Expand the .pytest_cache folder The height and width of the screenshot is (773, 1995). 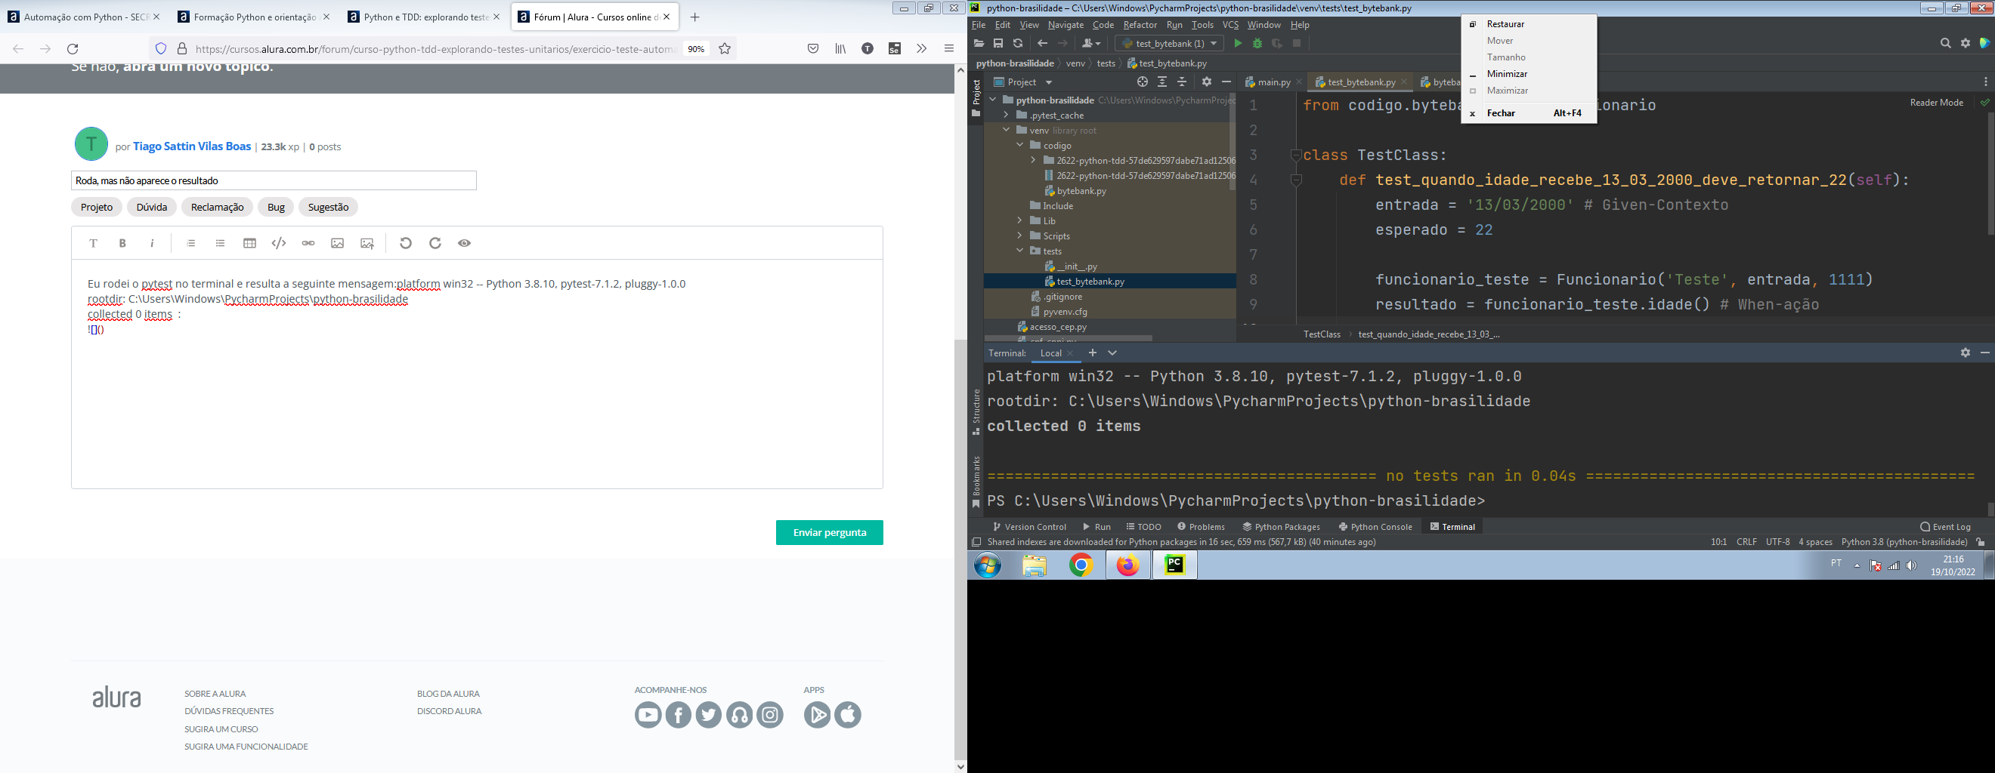coord(1006,115)
